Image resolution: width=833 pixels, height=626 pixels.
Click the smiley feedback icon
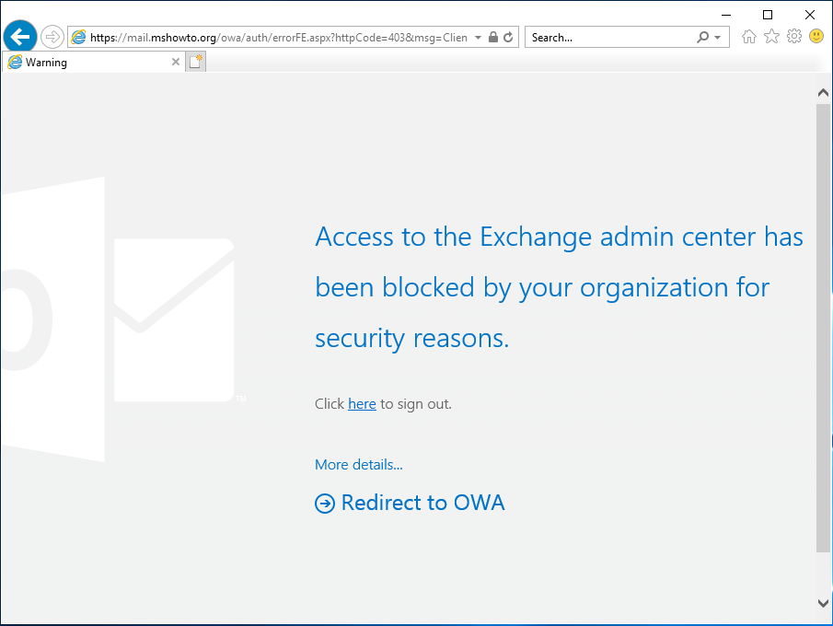pos(816,36)
